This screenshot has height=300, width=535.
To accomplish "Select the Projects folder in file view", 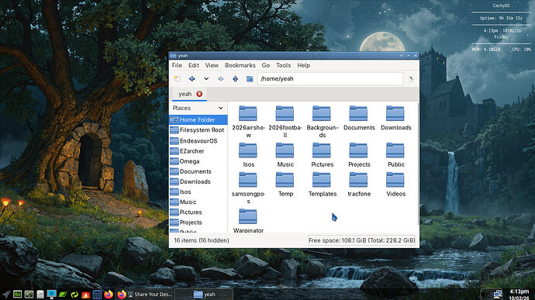I will pyautogui.click(x=358, y=150).
